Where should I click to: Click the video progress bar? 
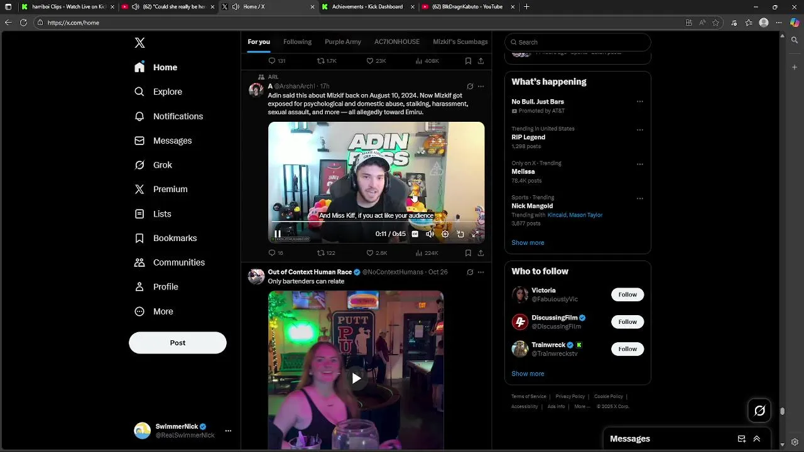click(x=376, y=222)
